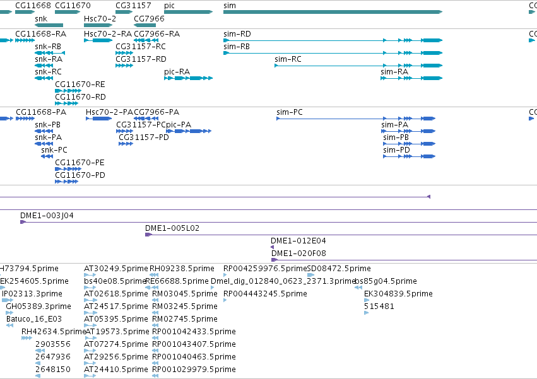Image resolution: width=537 pixels, height=379 pixels.
Task: Click the DME1-003J04 clone feature
Action: [x=278, y=222]
